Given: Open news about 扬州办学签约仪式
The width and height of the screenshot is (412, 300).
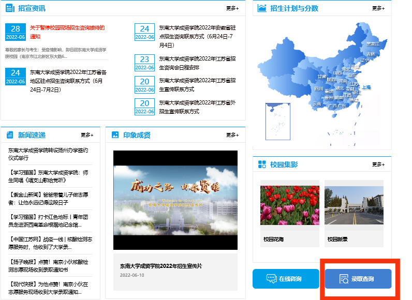Looking at the screenshot, I should click(x=48, y=154).
